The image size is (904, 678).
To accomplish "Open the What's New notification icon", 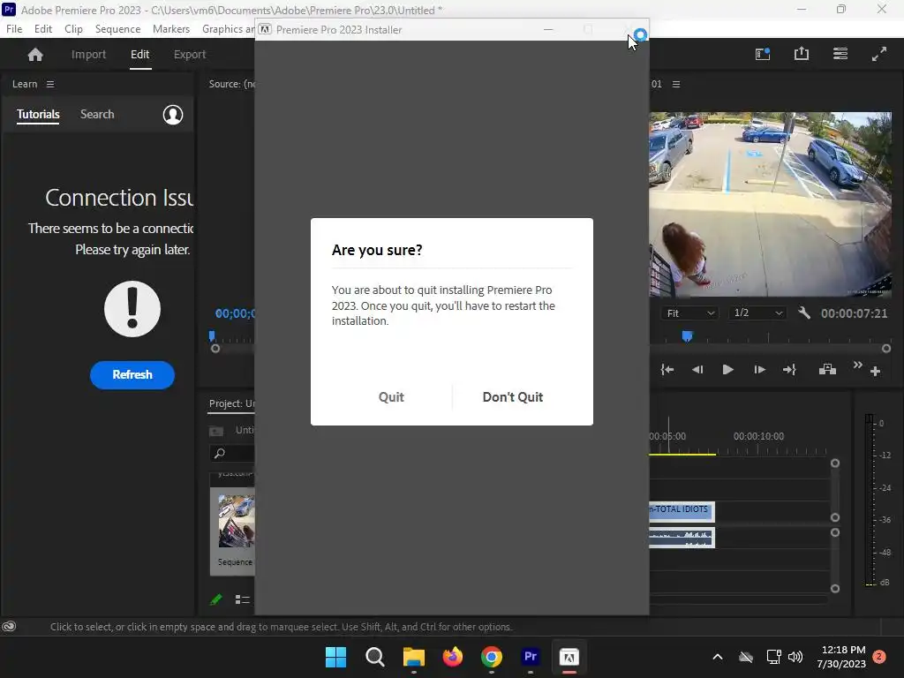I will click(x=763, y=54).
